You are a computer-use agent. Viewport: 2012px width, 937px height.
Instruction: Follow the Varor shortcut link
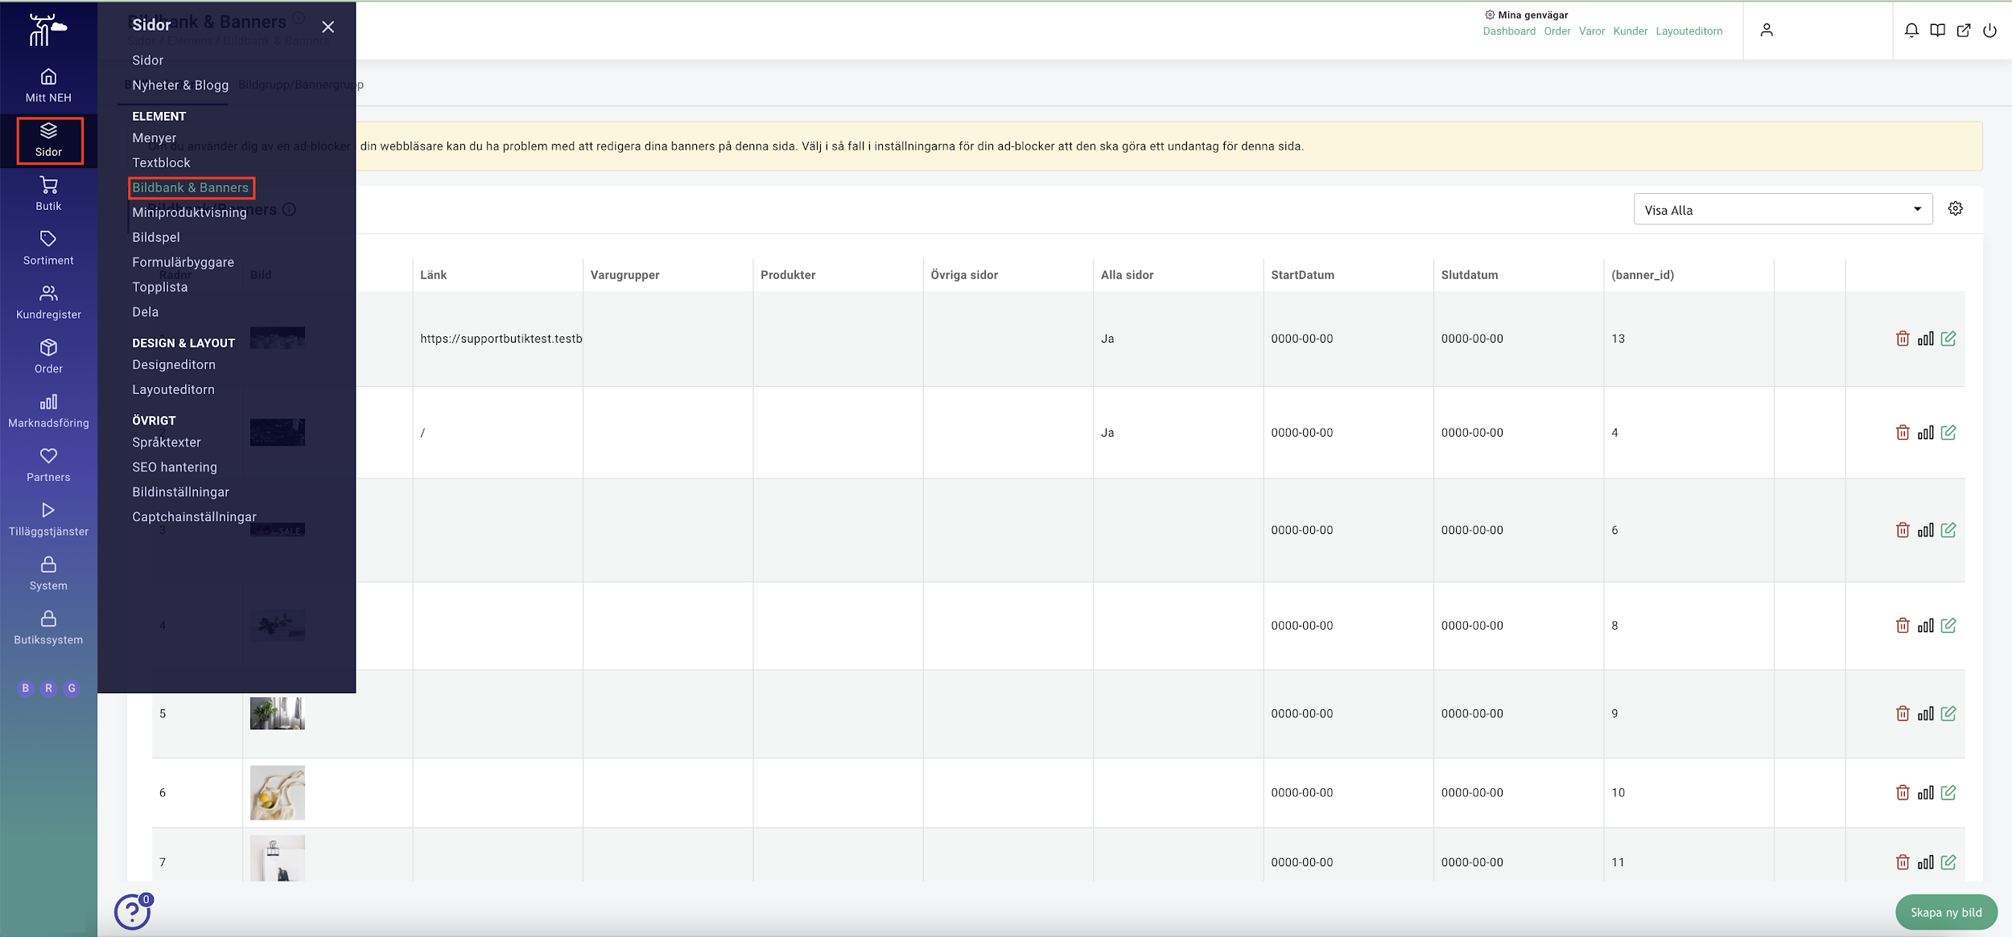(x=1592, y=31)
